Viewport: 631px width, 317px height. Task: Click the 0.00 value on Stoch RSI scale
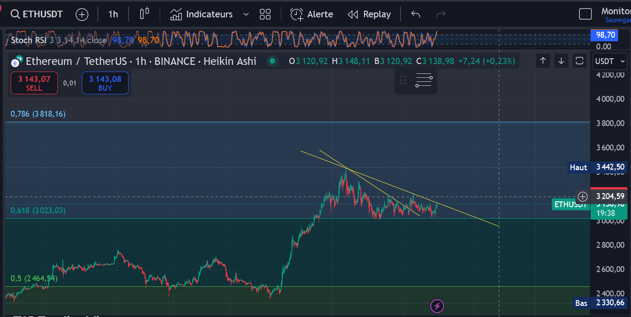(603, 46)
